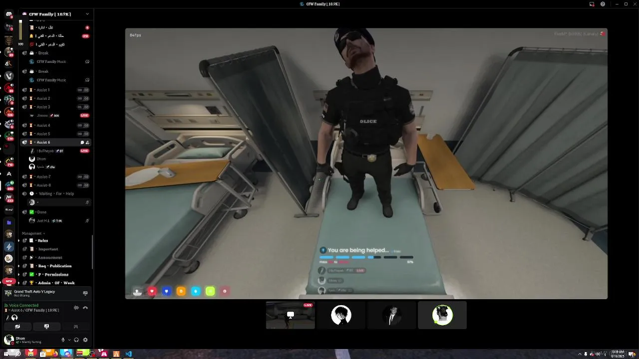Expand the Req Publication channel arrow
The image size is (639, 359).
coord(19,266)
